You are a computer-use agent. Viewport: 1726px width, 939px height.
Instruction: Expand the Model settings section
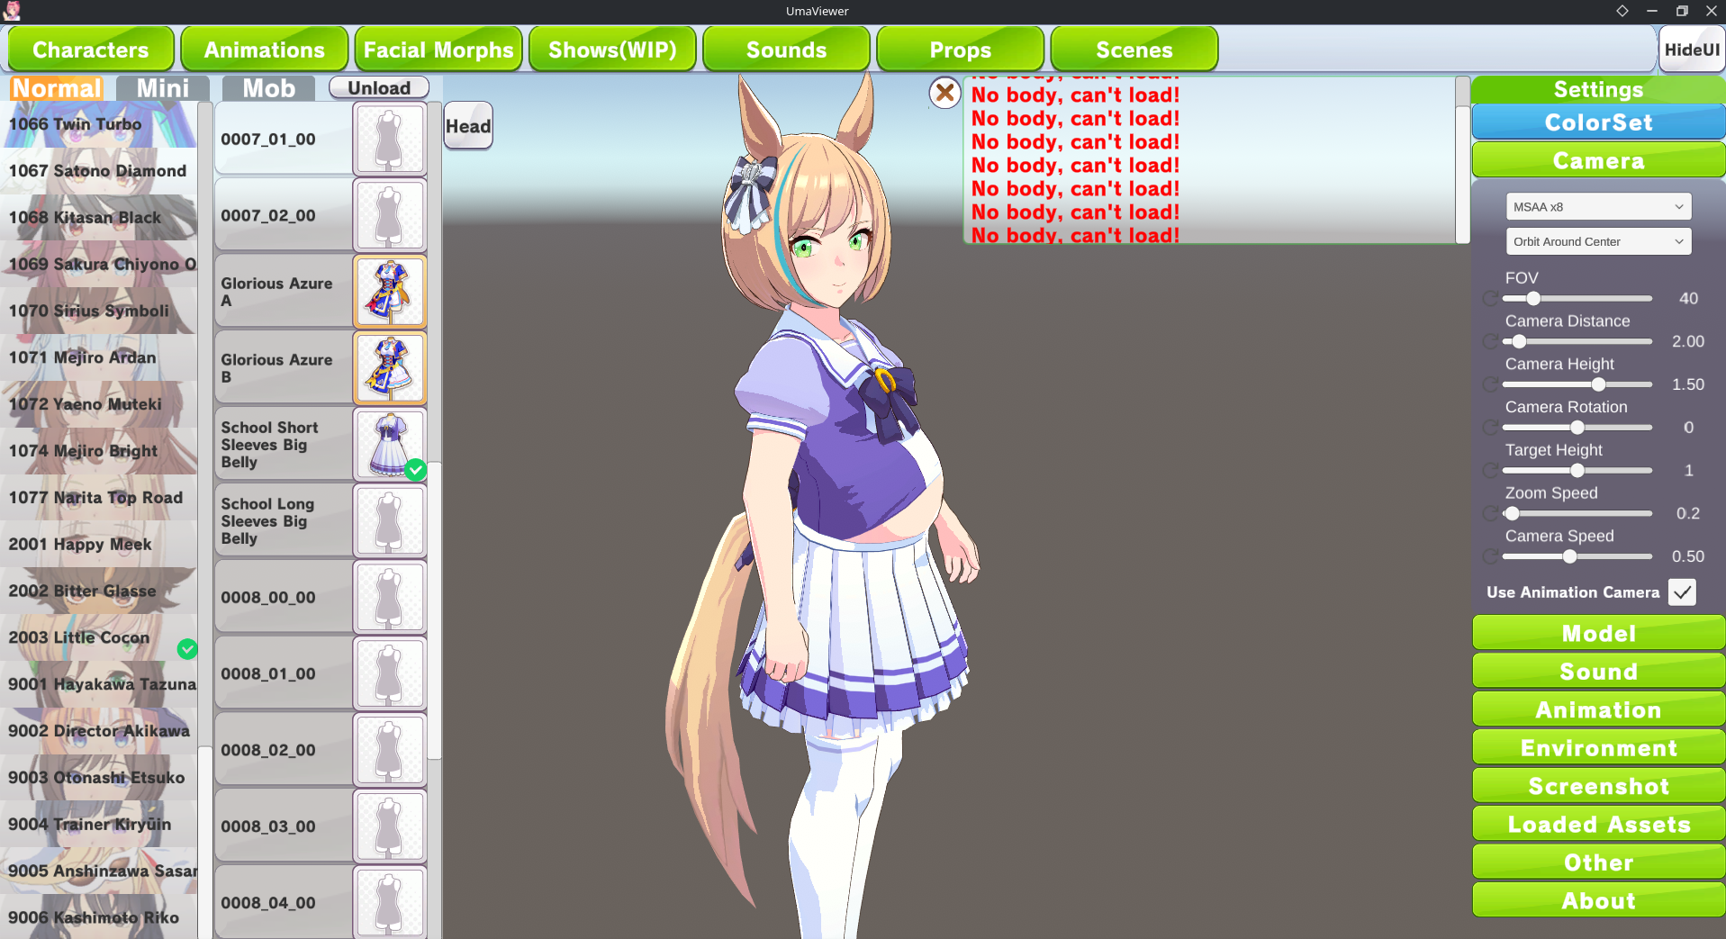[1598, 634]
